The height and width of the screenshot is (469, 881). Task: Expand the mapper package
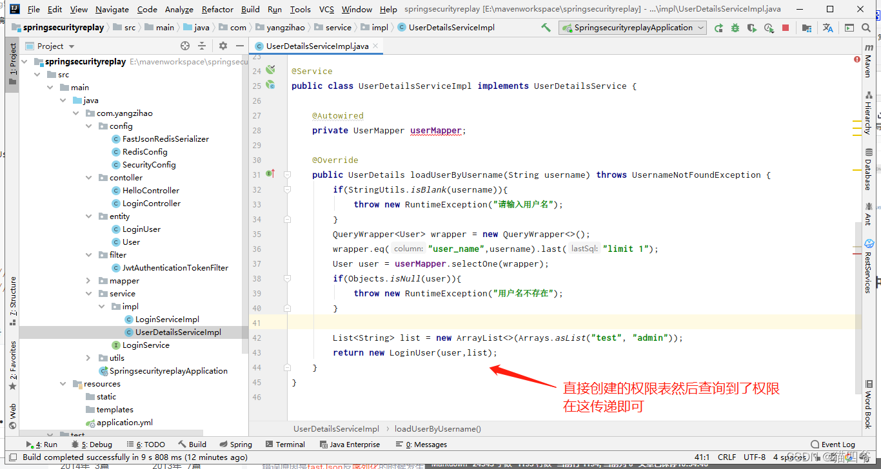pos(89,281)
